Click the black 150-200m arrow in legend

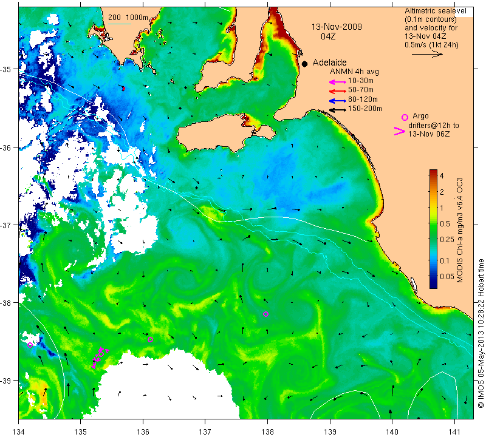click(338, 110)
